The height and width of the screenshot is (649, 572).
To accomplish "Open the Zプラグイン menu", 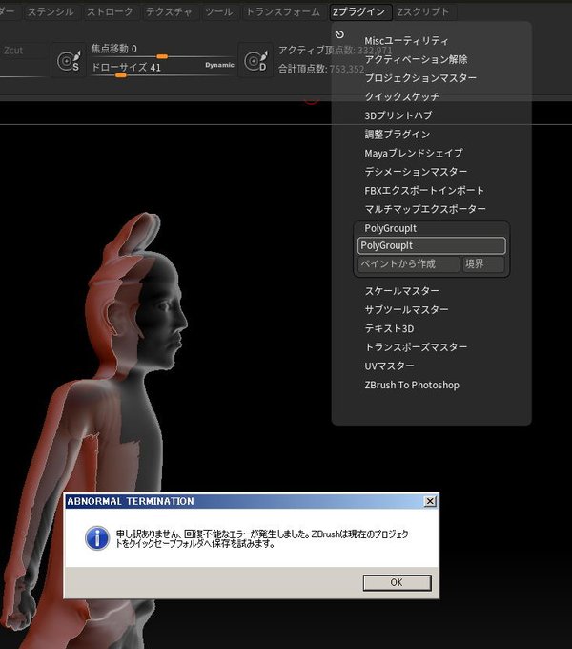I will [x=359, y=12].
